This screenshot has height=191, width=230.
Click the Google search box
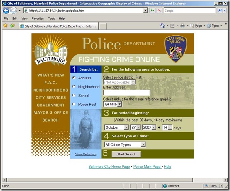pyautogui.click(x=190, y=11)
